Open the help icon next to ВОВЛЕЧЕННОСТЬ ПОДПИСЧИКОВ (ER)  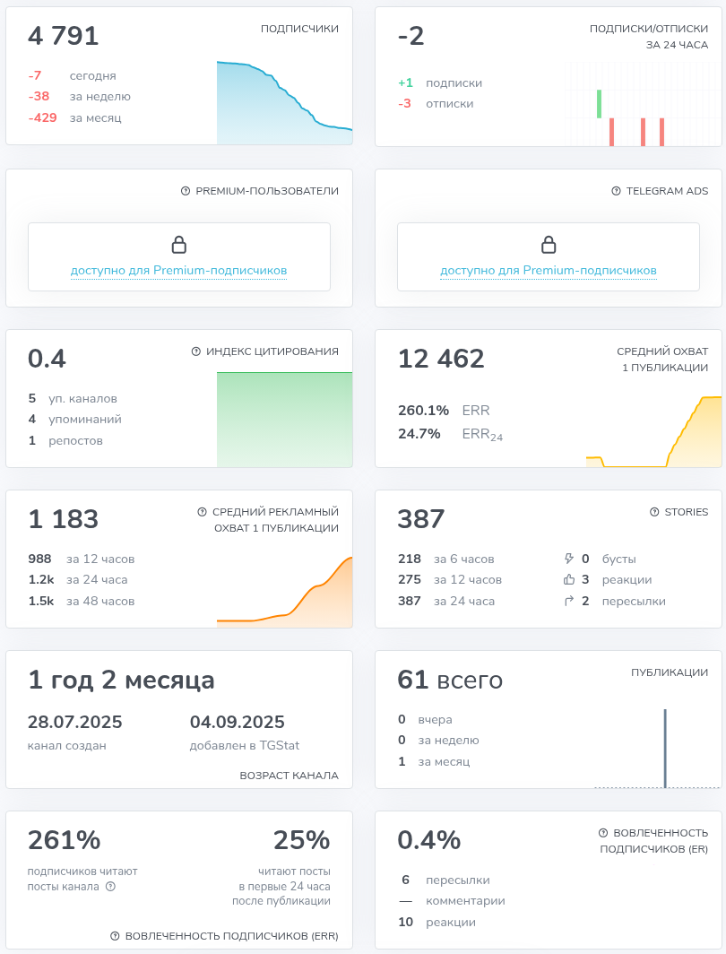603,833
